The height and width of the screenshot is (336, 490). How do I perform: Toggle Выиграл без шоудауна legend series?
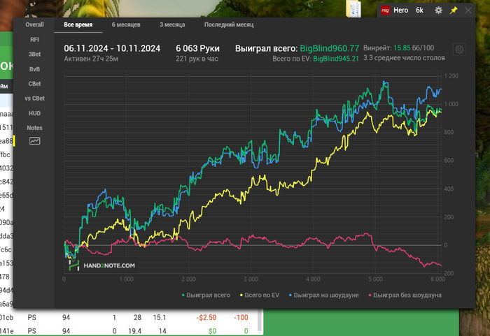coord(405,295)
